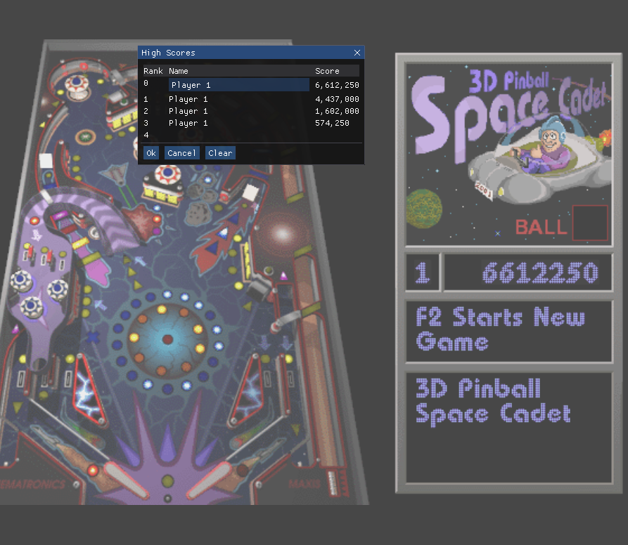Click the player number 1 display box
This screenshot has width=628, height=545.
(x=423, y=272)
